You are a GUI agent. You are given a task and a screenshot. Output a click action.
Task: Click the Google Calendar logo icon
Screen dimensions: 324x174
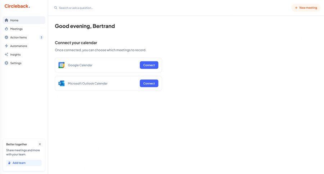[x=62, y=65]
